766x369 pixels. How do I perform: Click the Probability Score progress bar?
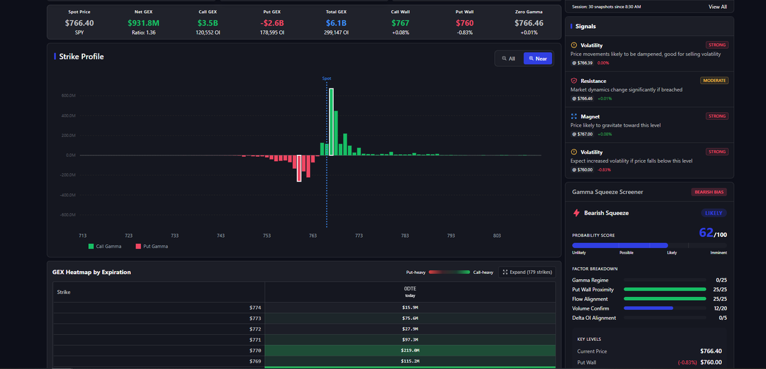pos(649,245)
